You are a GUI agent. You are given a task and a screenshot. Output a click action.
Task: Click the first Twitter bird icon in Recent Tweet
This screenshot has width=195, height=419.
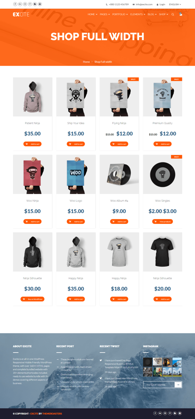click(101, 360)
